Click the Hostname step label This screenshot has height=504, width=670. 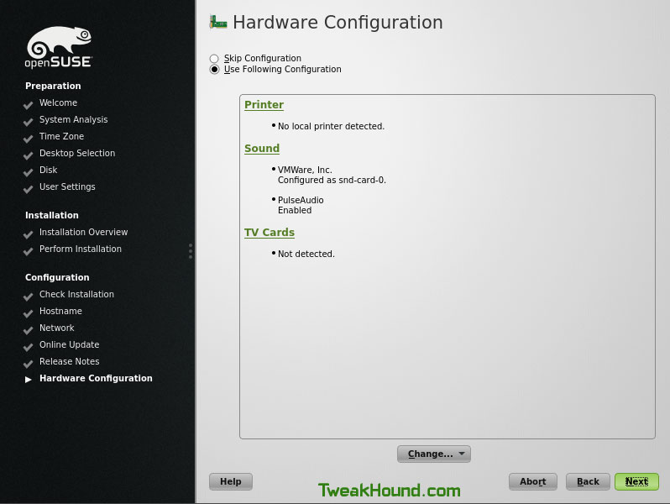point(60,311)
